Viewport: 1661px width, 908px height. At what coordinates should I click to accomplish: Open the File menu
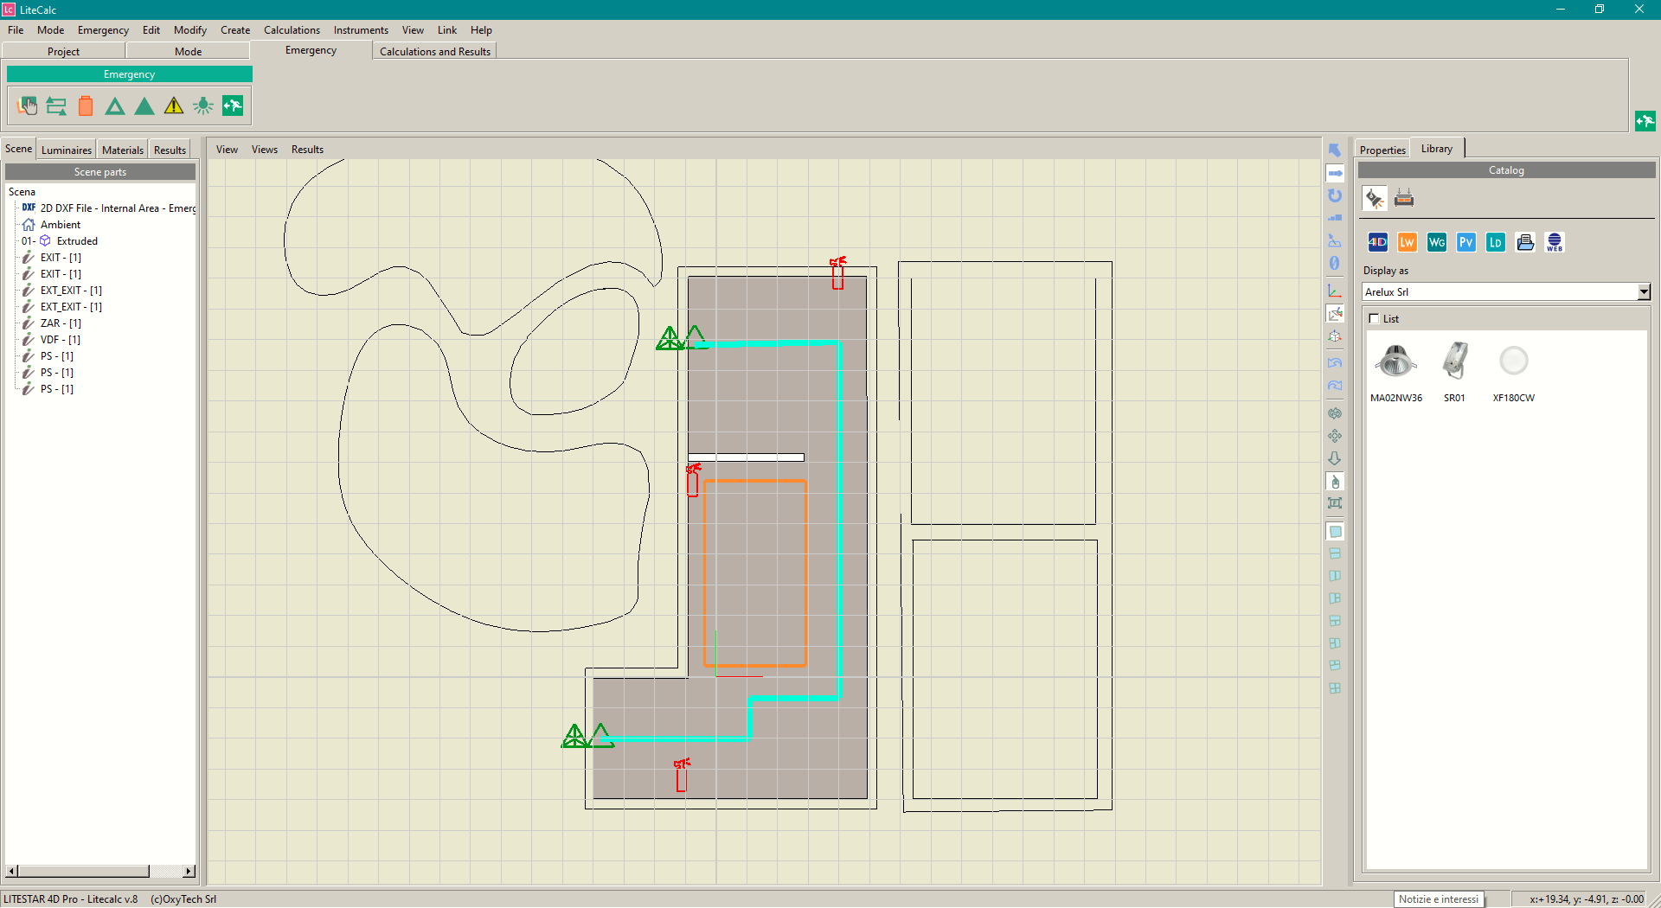16,30
